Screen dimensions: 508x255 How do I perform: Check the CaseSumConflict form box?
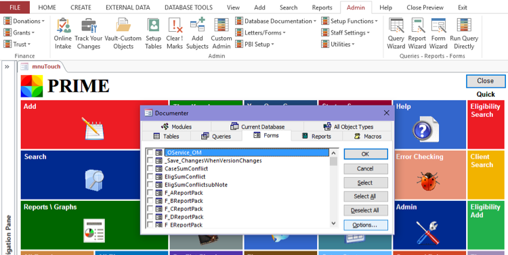tap(150, 168)
